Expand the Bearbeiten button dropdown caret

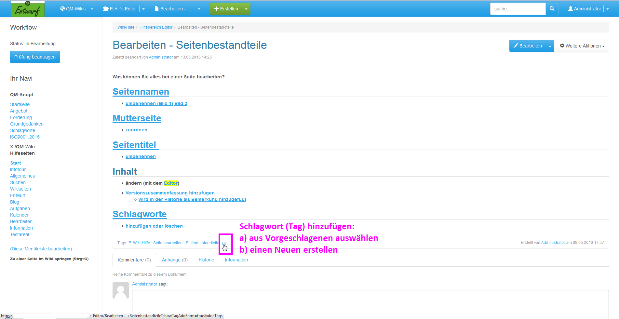[550, 46]
